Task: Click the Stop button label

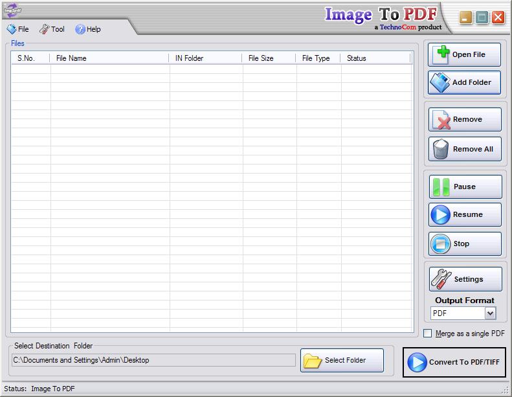Action: [461, 244]
